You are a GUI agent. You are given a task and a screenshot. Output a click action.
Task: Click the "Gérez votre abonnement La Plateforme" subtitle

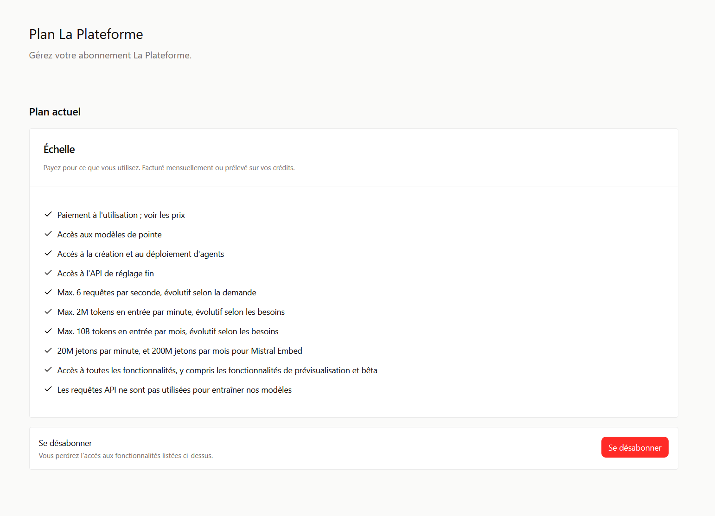point(110,55)
